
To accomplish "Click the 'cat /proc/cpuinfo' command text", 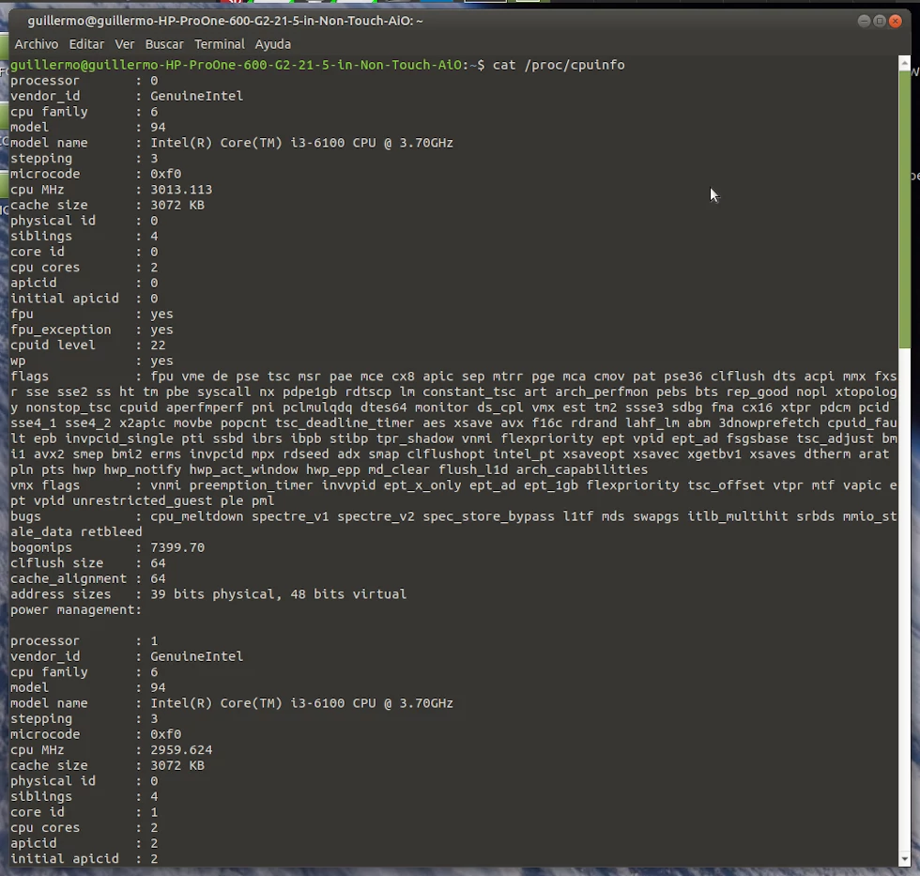I will click(x=559, y=65).
